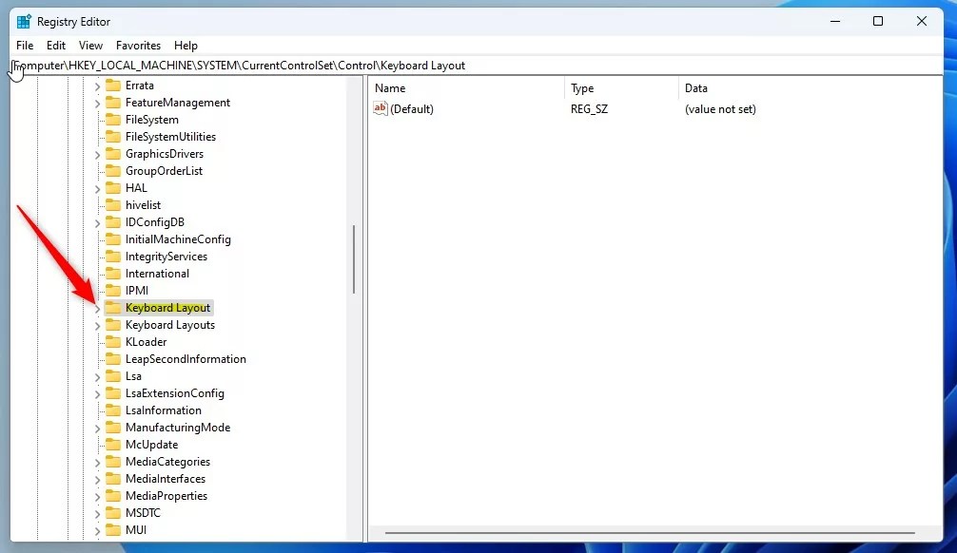Click the Lsa key folder icon

pyautogui.click(x=115, y=375)
